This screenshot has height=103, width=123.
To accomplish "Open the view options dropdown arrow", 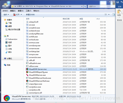I will coord(109,14).
